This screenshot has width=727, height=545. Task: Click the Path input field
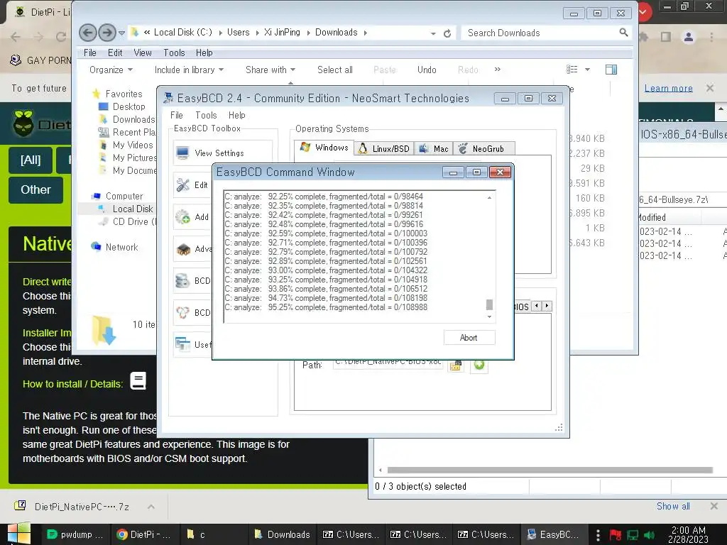pyautogui.click(x=388, y=365)
